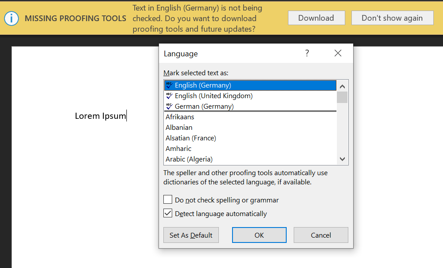Confirm the language with OK
This screenshot has width=443, height=268.
tap(259, 235)
